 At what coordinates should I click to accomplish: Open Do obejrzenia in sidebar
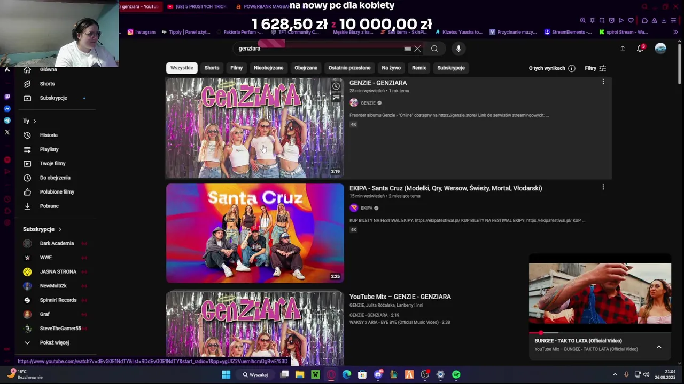click(56, 178)
